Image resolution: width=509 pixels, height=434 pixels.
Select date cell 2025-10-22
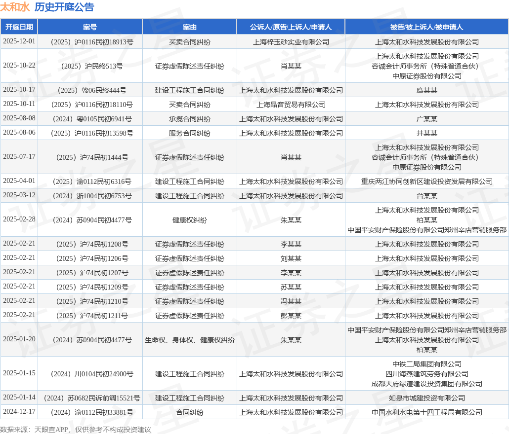(19, 66)
